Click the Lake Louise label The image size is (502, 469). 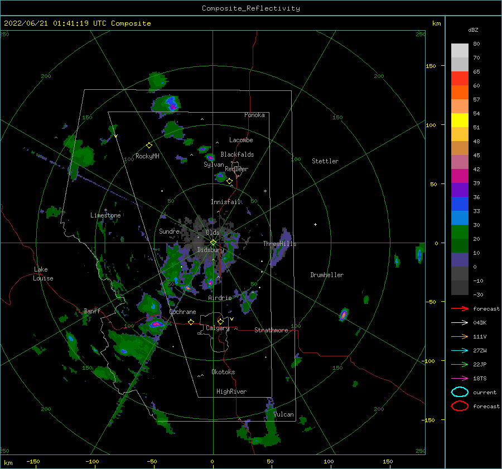click(43, 274)
